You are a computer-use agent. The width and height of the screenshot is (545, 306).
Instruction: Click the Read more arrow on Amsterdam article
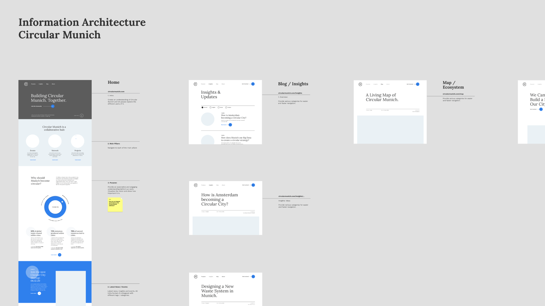[x=230, y=125]
